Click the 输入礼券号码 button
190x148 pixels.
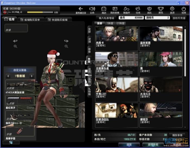(x=106, y=18)
